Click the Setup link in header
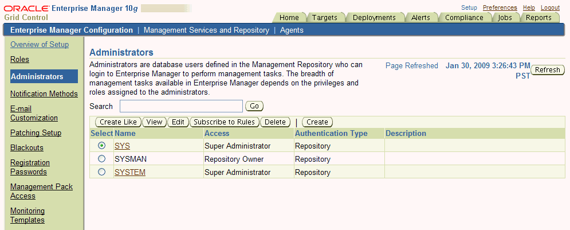 coord(469,7)
